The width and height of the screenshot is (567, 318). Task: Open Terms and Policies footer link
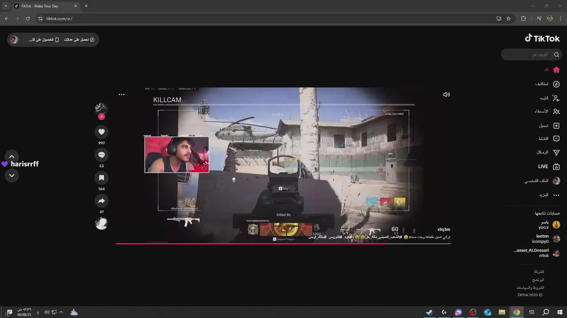click(x=530, y=288)
